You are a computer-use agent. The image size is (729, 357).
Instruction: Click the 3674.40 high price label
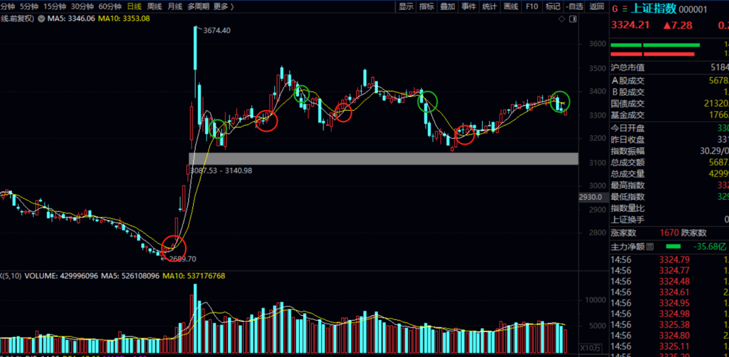click(x=217, y=30)
